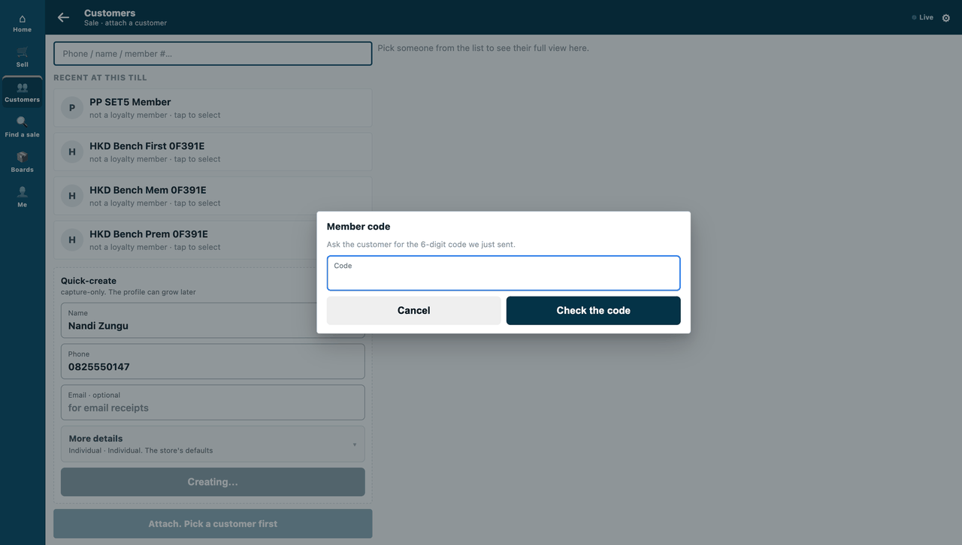Click the Live status indicator
Viewport: 962px width, 545px height.
click(922, 17)
